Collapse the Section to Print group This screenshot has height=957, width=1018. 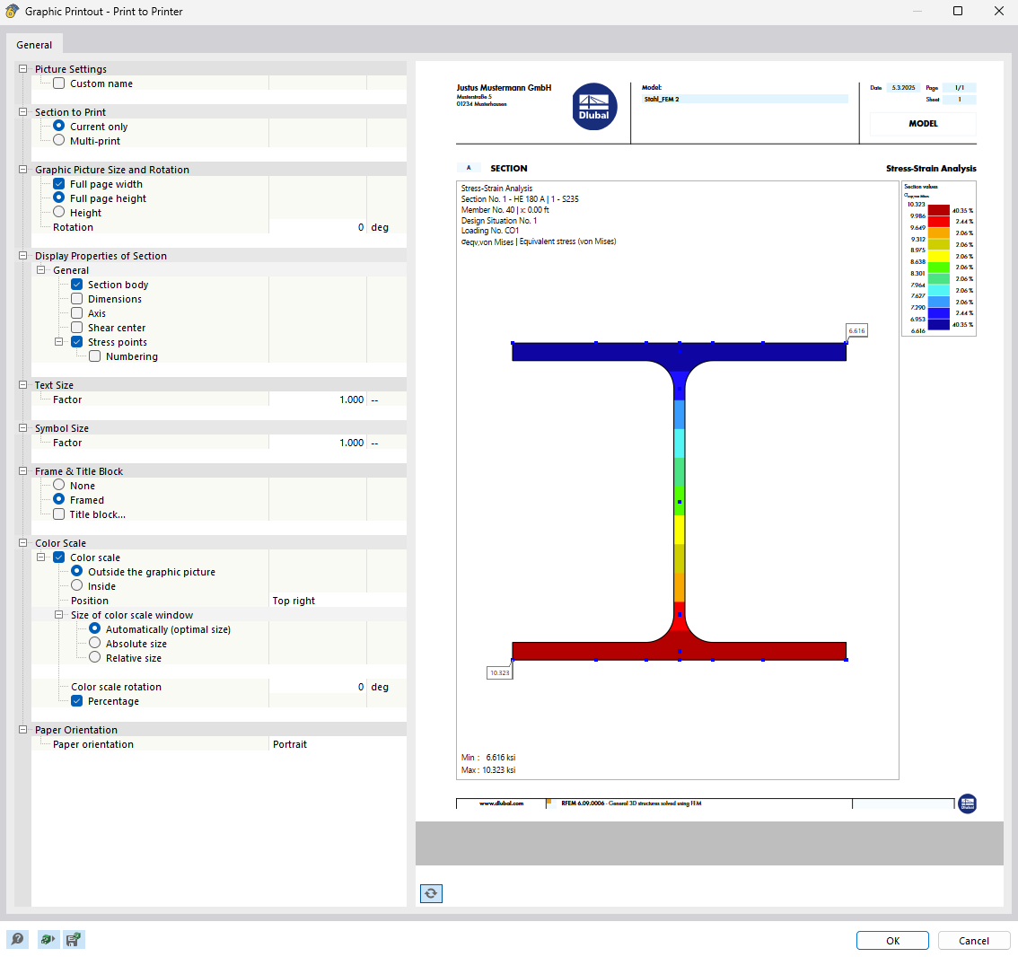[22, 111]
